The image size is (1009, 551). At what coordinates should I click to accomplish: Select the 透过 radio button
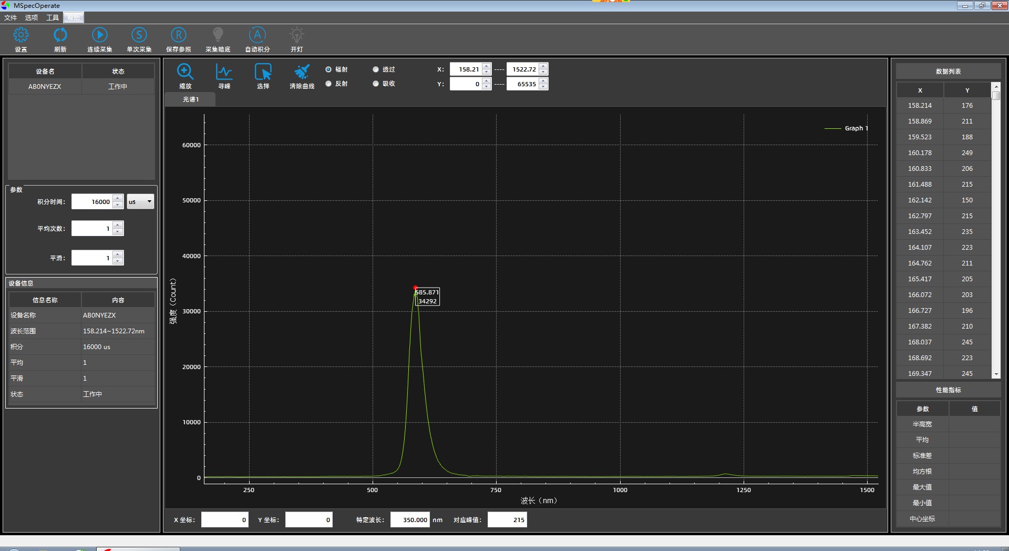tap(376, 69)
